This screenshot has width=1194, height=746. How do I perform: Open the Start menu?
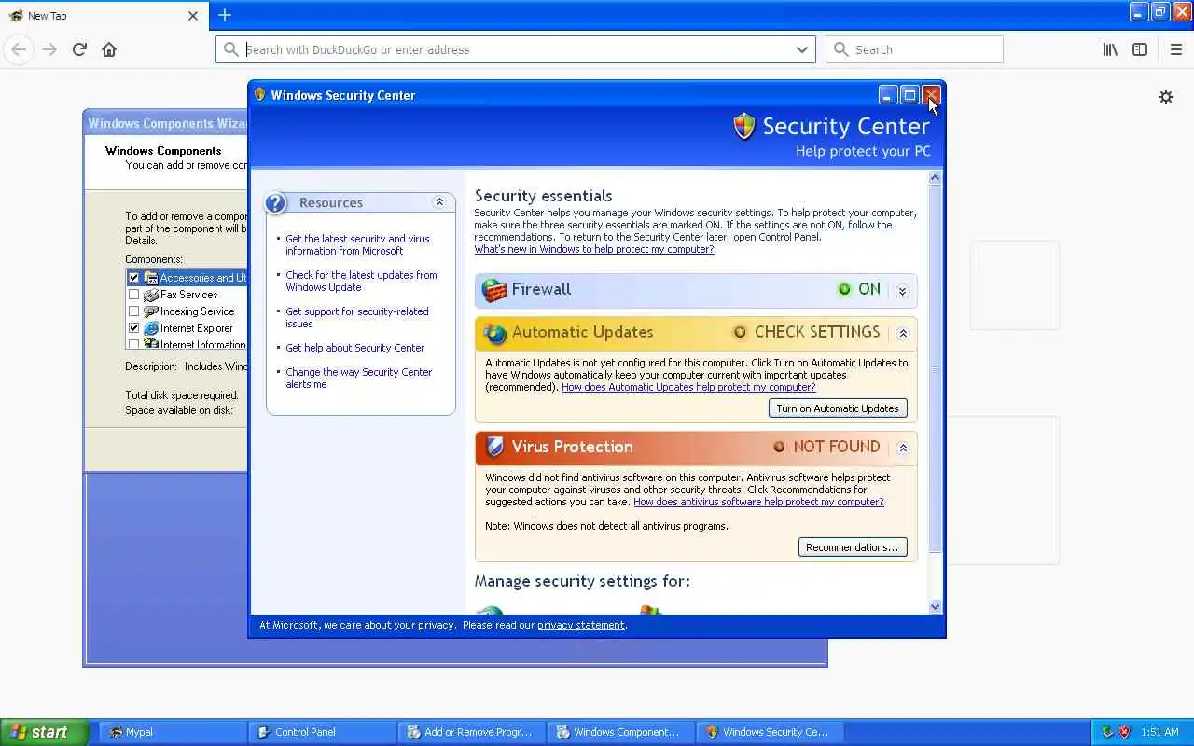tap(44, 732)
